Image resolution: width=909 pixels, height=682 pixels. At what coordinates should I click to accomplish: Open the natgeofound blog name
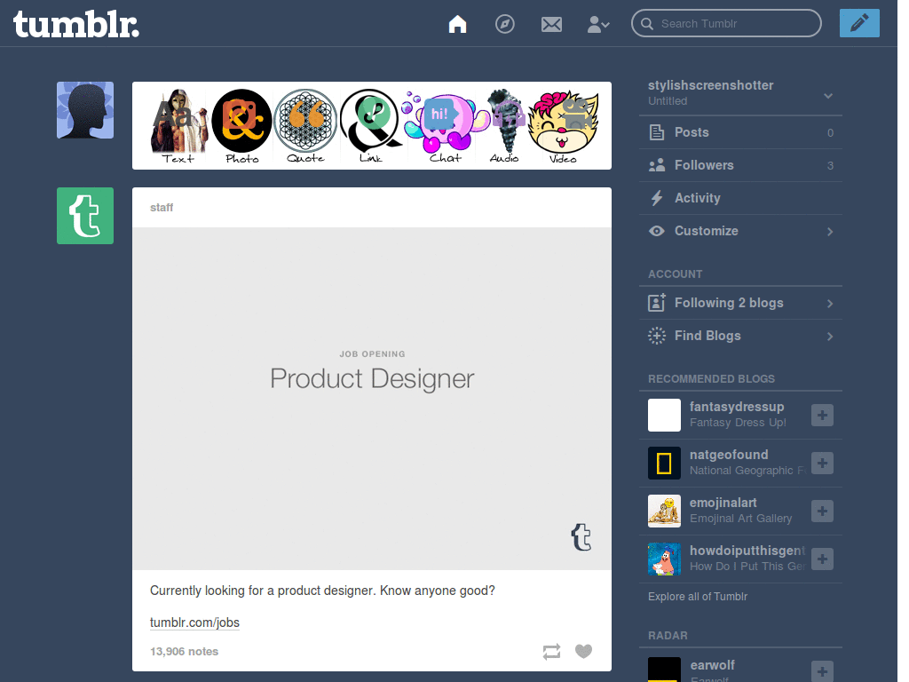click(729, 455)
